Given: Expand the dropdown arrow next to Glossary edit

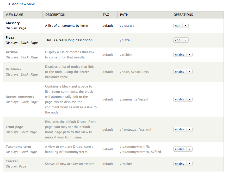Looking at the screenshot, I should coord(186,25).
